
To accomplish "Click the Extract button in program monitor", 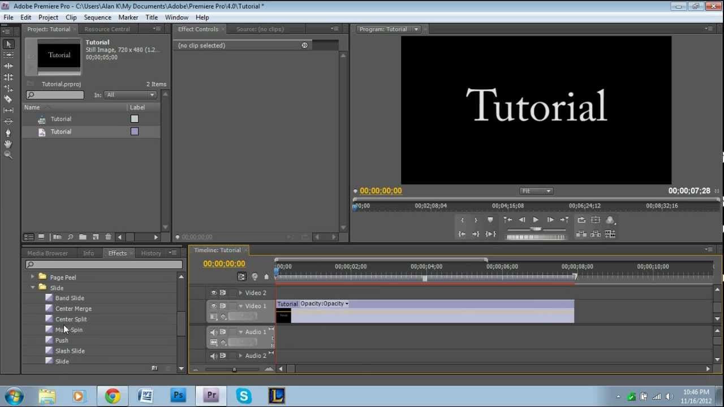I will pos(596,234).
